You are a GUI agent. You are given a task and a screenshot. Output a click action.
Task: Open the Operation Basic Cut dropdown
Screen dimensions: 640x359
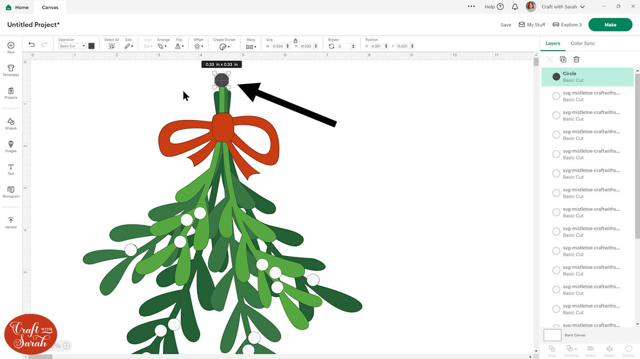[x=72, y=46]
